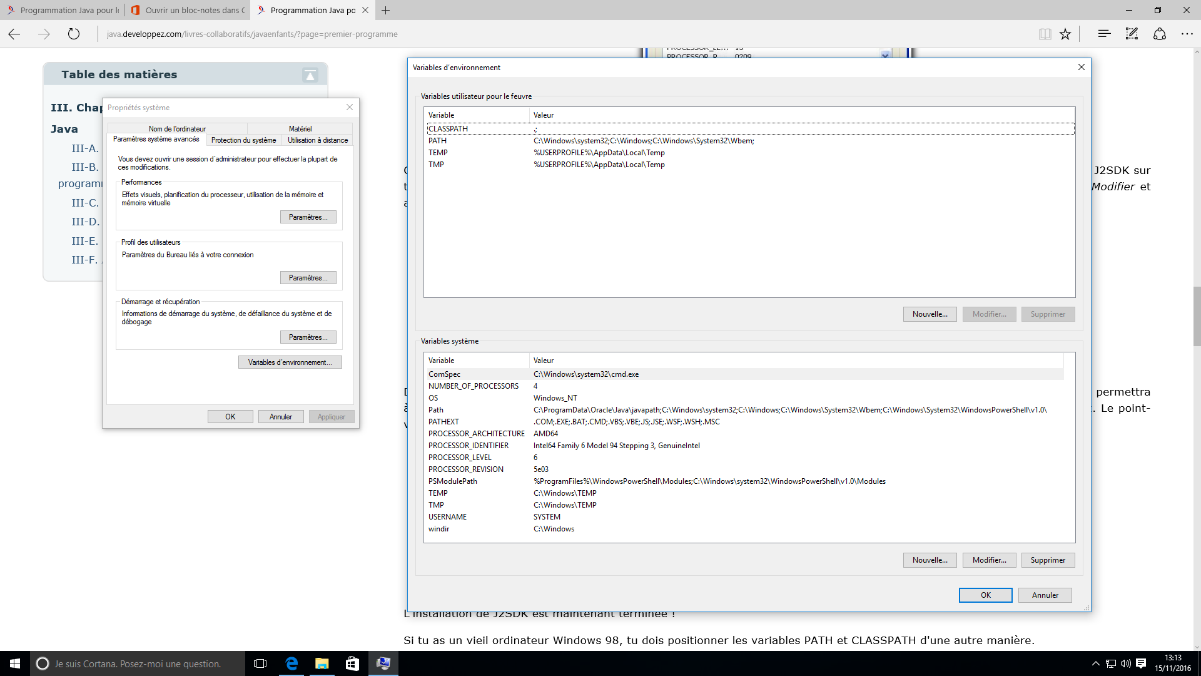Select ComSpec system variable
The width and height of the screenshot is (1201, 676).
coord(744,374)
